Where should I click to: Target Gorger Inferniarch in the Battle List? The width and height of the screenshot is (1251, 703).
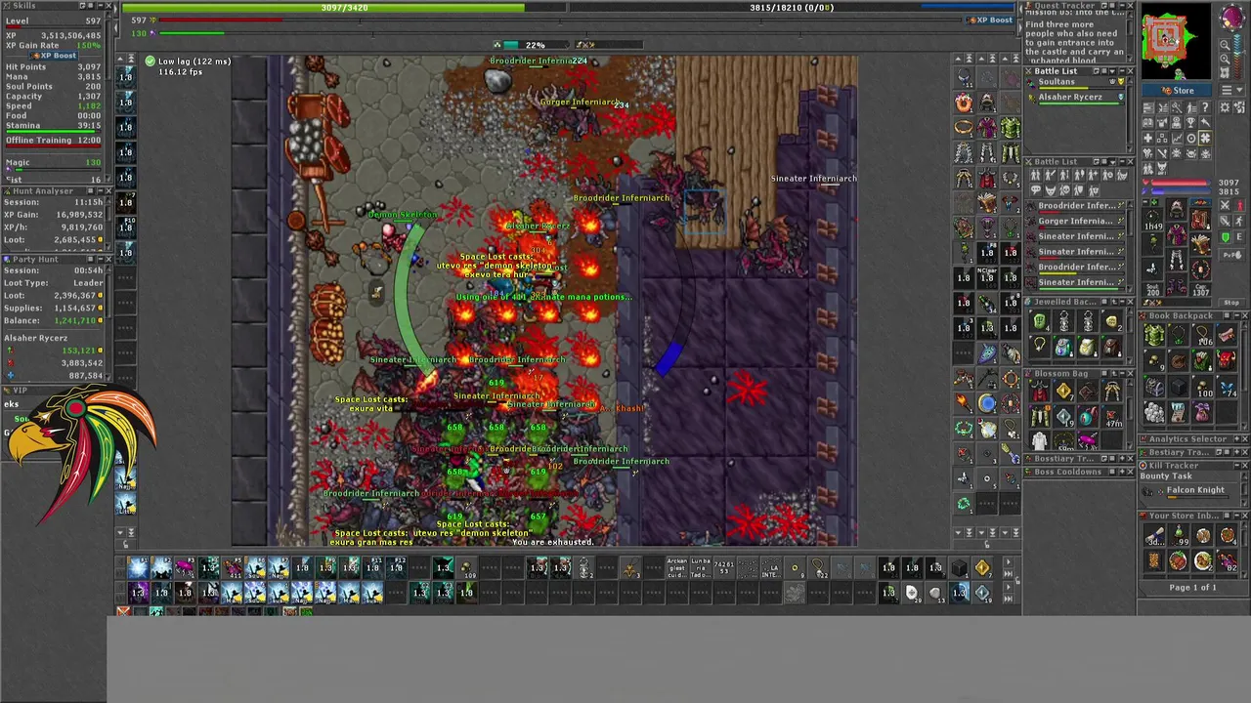[1076, 223]
